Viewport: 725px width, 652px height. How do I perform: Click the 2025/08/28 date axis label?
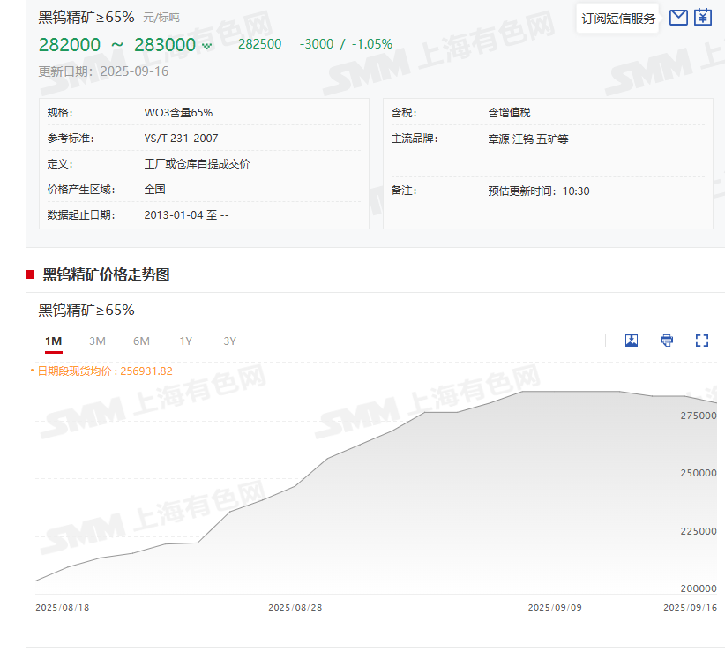pyautogui.click(x=295, y=608)
